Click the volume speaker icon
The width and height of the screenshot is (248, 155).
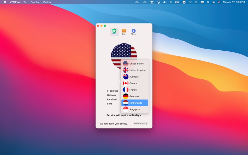(165, 2)
